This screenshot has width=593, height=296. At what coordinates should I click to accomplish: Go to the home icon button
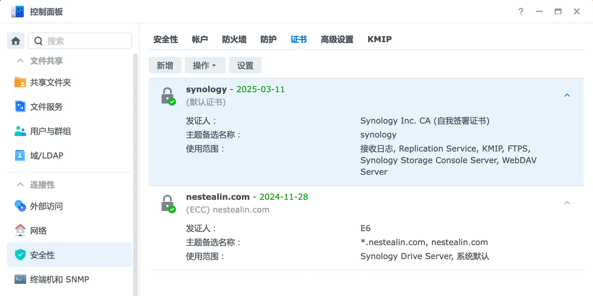tap(16, 41)
